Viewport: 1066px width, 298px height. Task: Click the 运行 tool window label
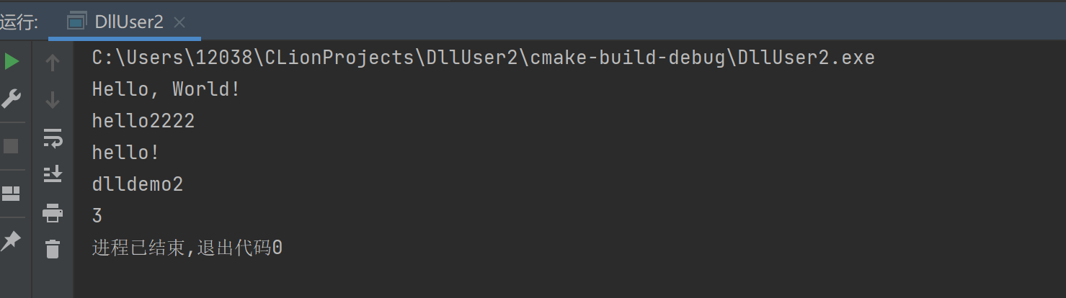point(19,22)
